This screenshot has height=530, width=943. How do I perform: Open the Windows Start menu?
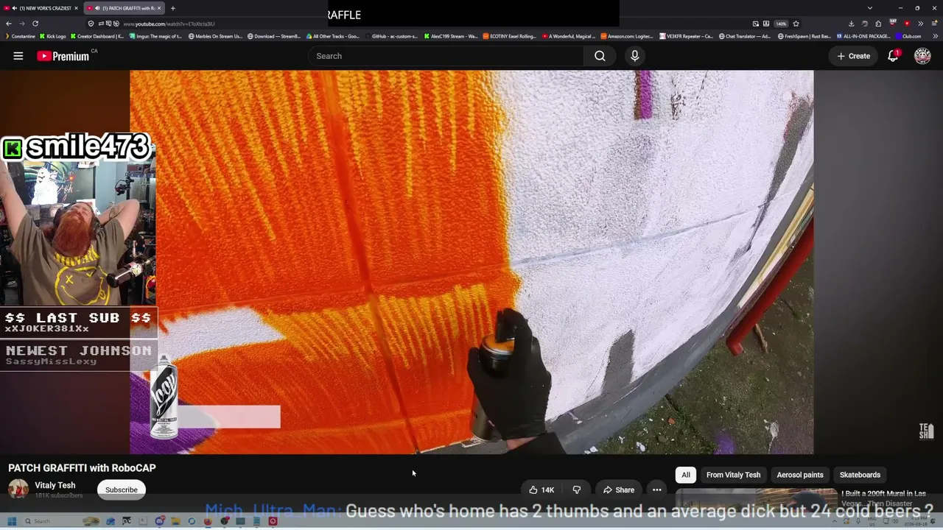pos(12,521)
